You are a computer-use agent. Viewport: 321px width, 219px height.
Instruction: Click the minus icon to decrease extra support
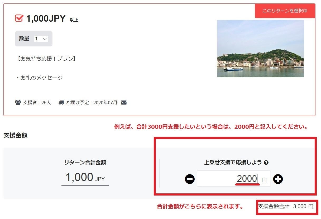190,179
